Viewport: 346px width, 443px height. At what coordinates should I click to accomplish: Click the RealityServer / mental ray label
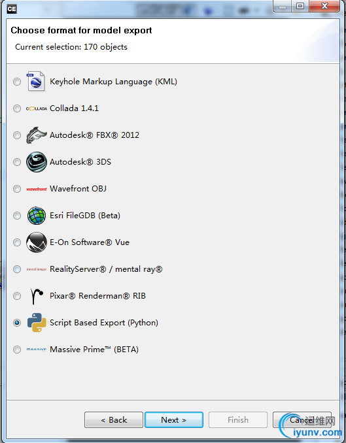(x=106, y=269)
